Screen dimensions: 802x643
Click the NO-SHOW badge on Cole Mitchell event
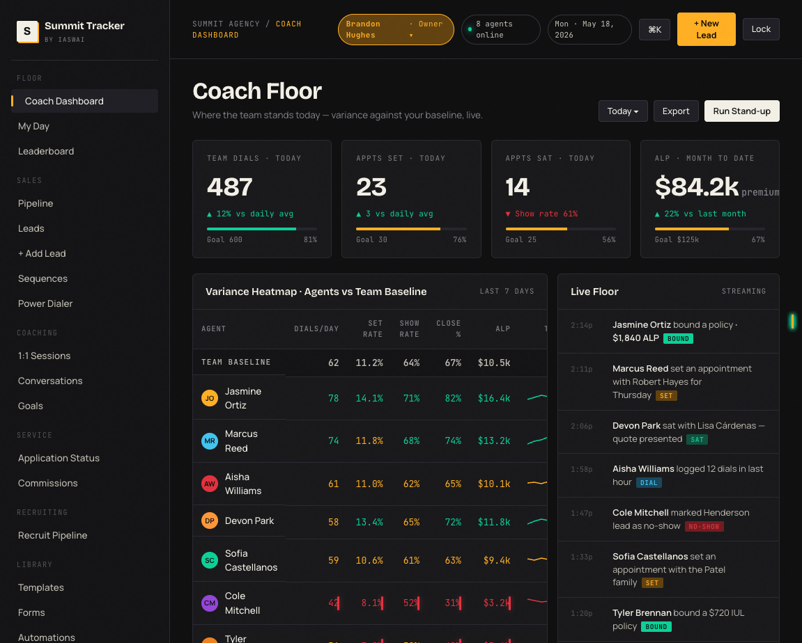[704, 527]
